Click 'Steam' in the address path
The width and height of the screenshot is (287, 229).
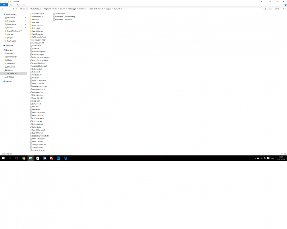coord(62,9)
